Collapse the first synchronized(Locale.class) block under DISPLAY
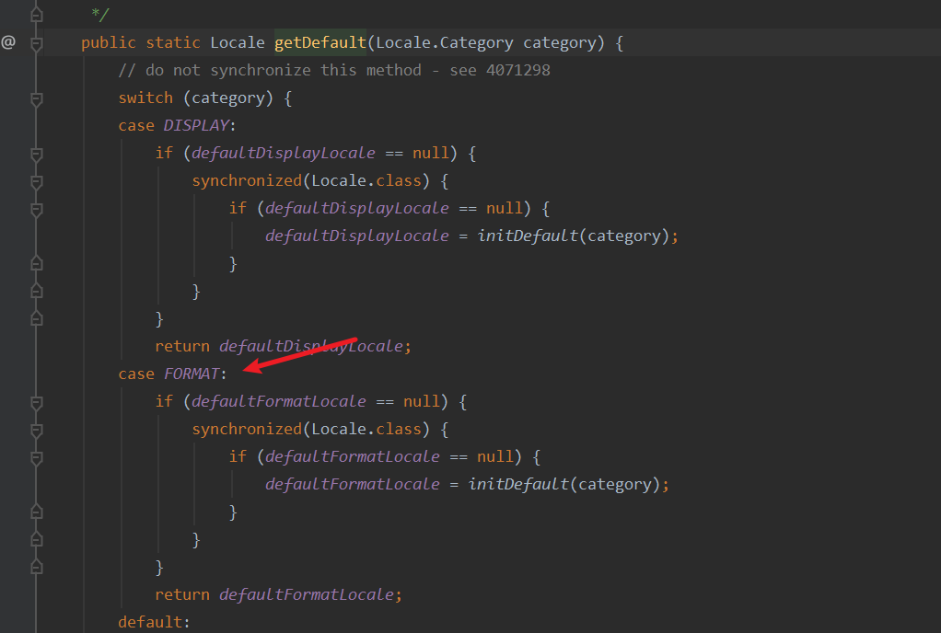The height and width of the screenshot is (633, 941). tap(37, 181)
